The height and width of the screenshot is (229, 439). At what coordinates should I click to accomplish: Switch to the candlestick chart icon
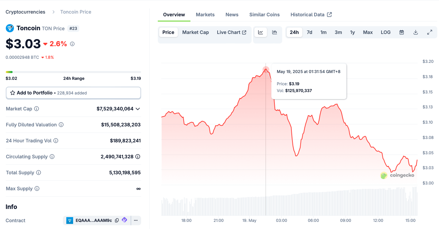coord(274,32)
